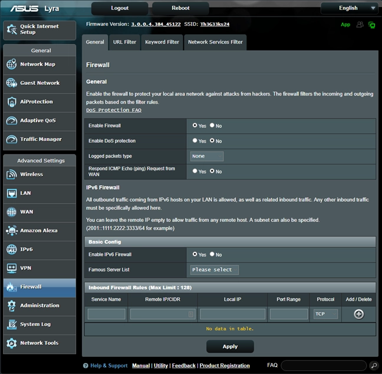
Task: Switch to the General tab
Action: 95,42
